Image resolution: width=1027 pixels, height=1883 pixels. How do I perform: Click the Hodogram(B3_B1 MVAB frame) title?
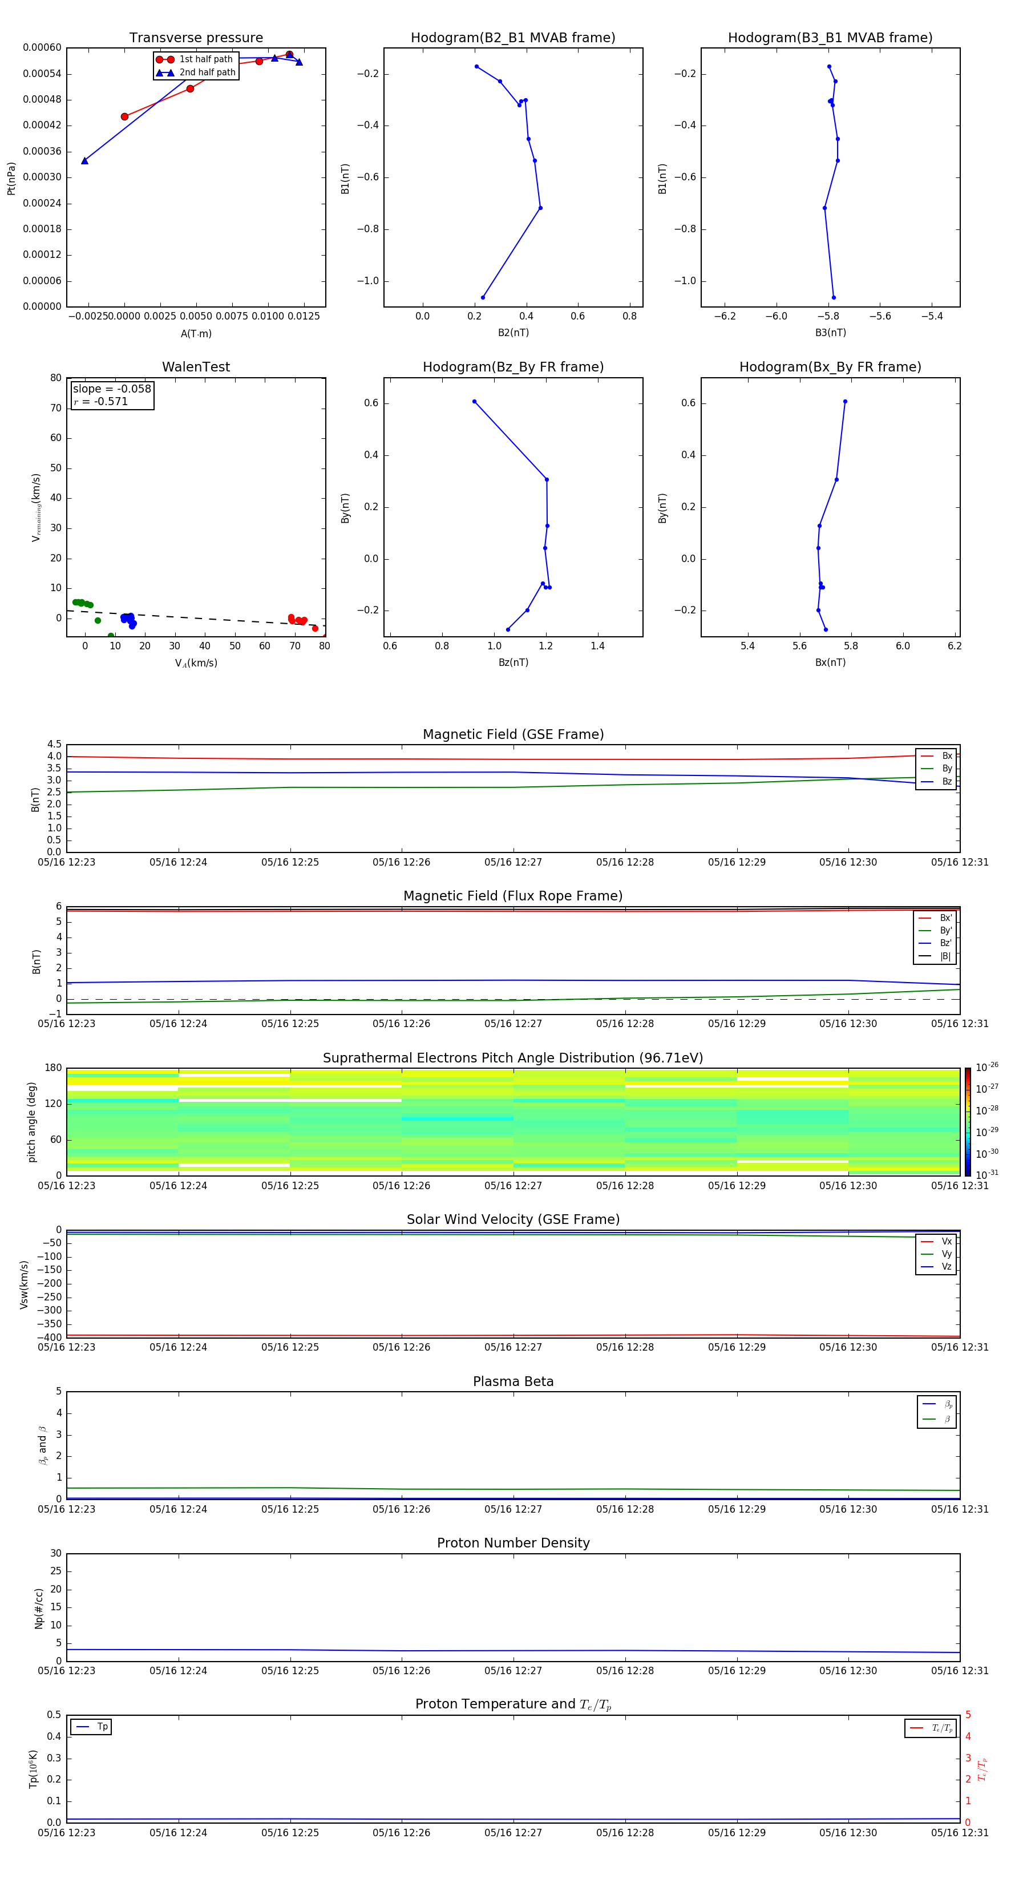pos(830,38)
